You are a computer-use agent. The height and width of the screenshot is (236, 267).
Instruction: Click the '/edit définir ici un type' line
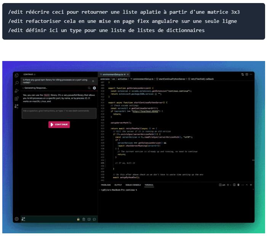click(106, 31)
